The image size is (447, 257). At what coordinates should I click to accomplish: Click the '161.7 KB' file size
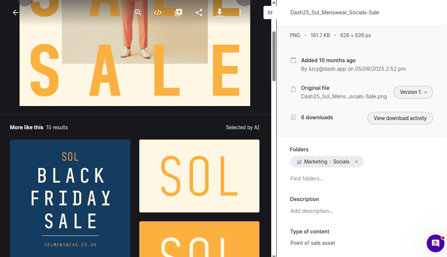click(320, 35)
